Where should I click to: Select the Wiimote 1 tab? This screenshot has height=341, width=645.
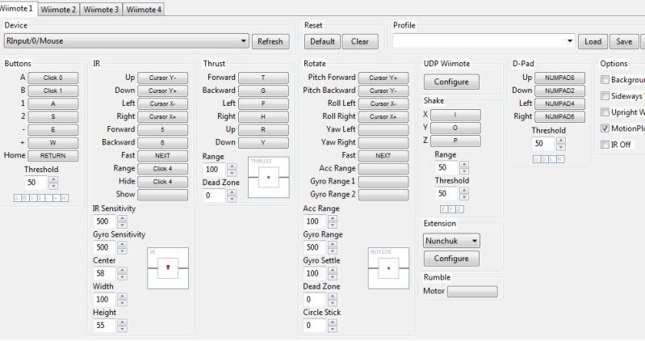(x=18, y=9)
